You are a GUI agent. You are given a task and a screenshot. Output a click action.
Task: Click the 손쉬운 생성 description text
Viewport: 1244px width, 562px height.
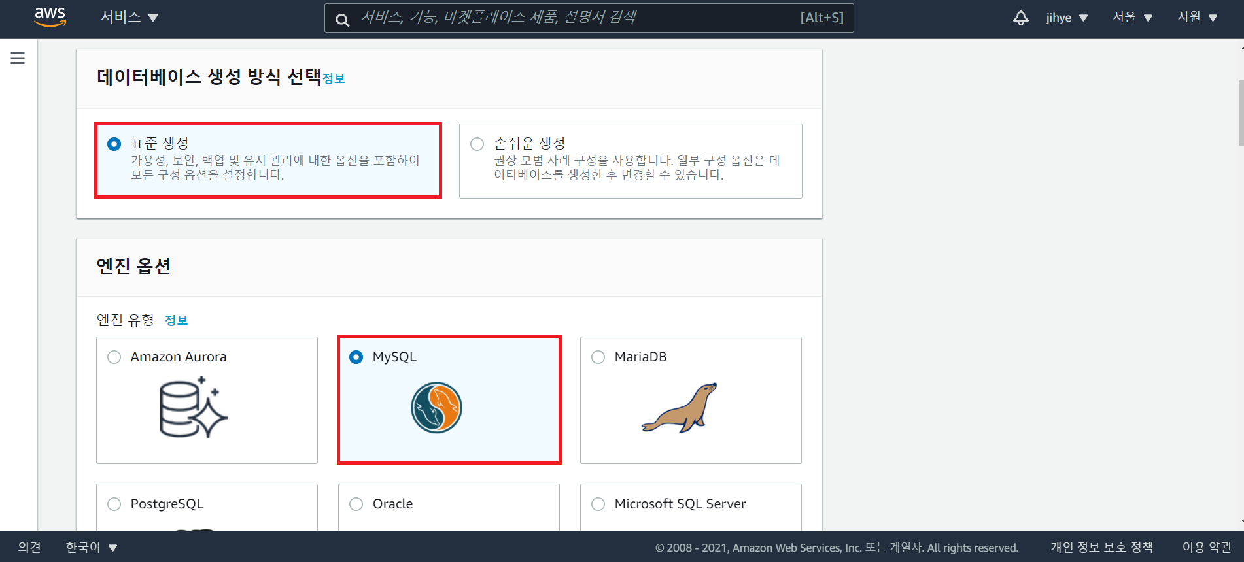click(x=636, y=167)
